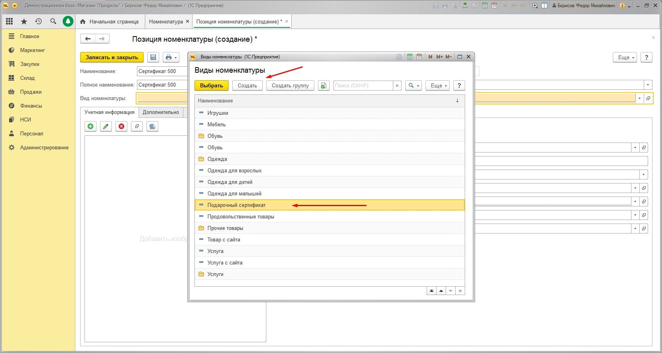The image size is (662, 353).
Task: Open the sections menu grid icon
Action: [x=10, y=21]
